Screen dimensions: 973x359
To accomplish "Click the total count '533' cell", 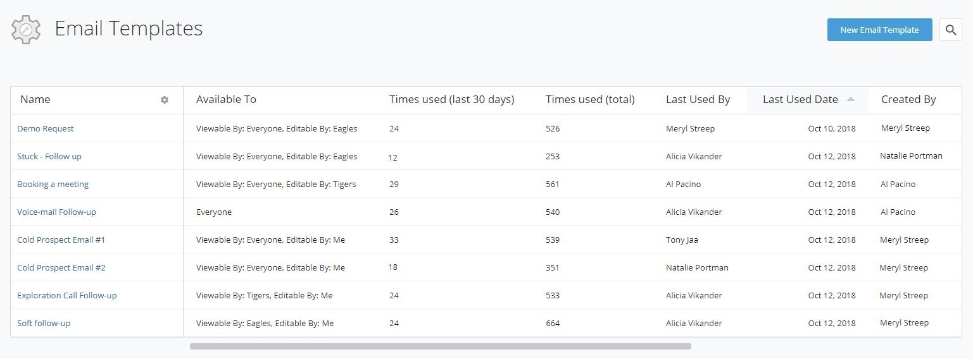I will coord(553,295).
